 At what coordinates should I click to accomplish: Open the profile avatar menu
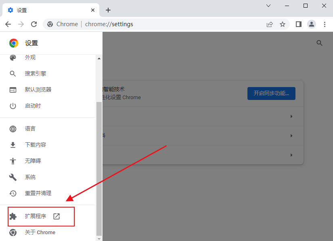pos(312,24)
